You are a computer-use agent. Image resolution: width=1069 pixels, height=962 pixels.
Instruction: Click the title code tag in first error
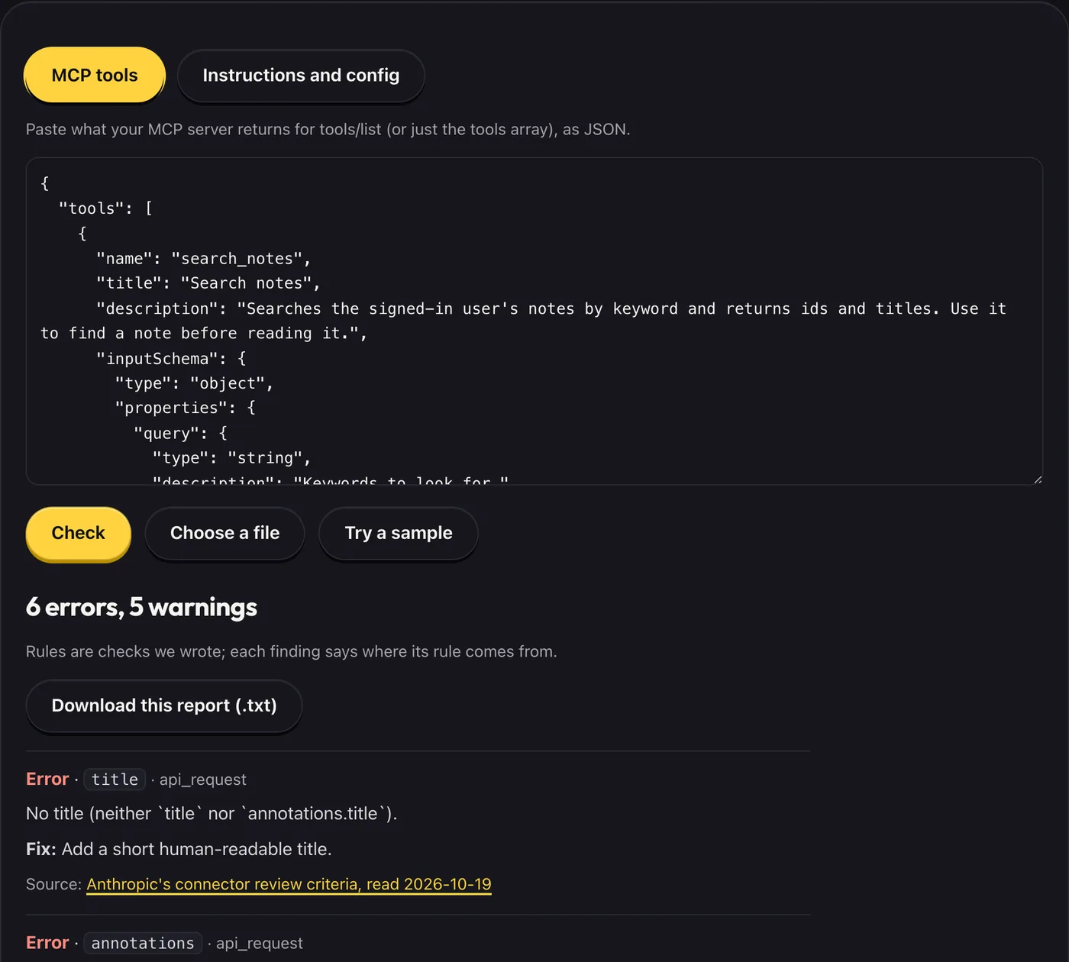click(115, 780)
